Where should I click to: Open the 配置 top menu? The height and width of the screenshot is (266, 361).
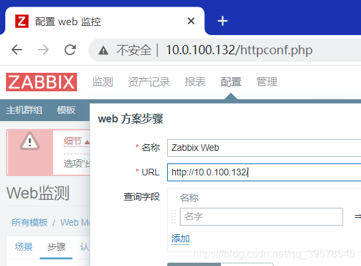pyautogui.click(x=231, y=82)
